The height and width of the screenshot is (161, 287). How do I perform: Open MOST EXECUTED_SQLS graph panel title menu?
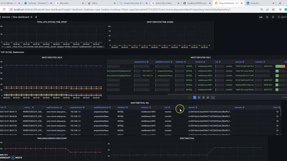pos(52,57)
